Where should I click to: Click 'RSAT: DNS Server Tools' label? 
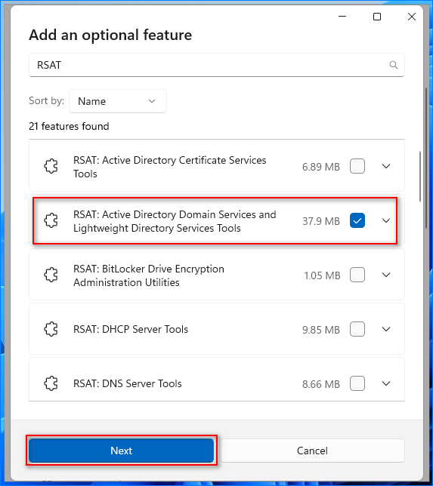(128, 383)
